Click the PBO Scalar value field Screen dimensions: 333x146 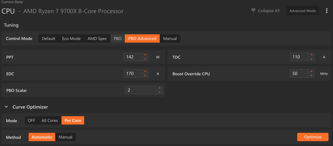[141, 90]
